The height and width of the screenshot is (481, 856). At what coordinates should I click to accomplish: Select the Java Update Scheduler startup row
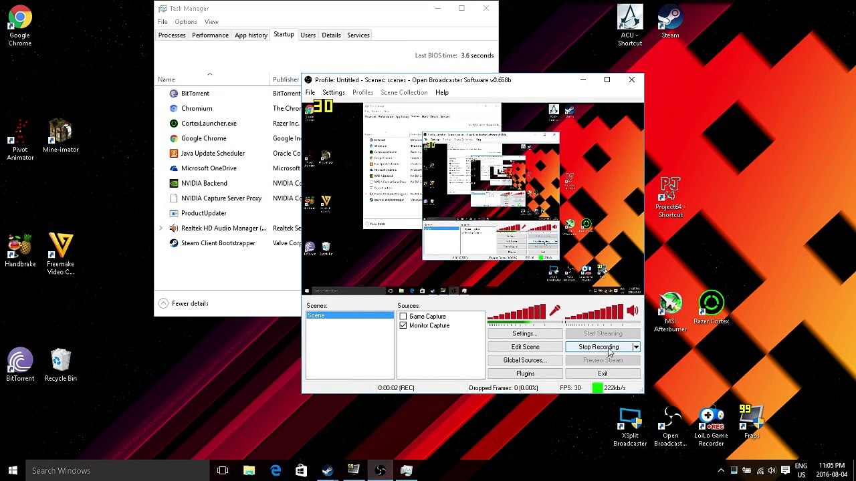click(227, 153)
